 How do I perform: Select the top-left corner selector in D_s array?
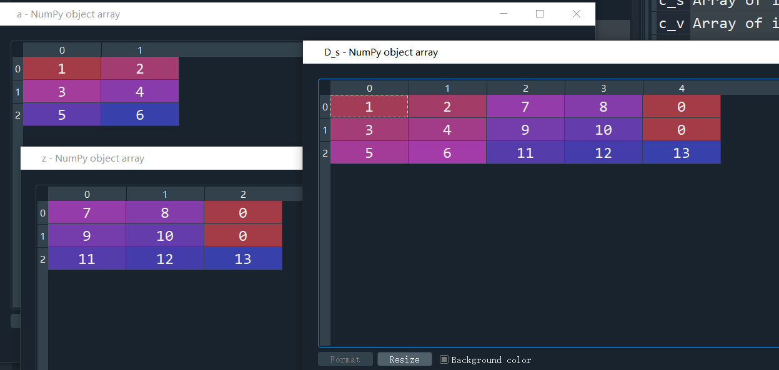pos(325,88)
